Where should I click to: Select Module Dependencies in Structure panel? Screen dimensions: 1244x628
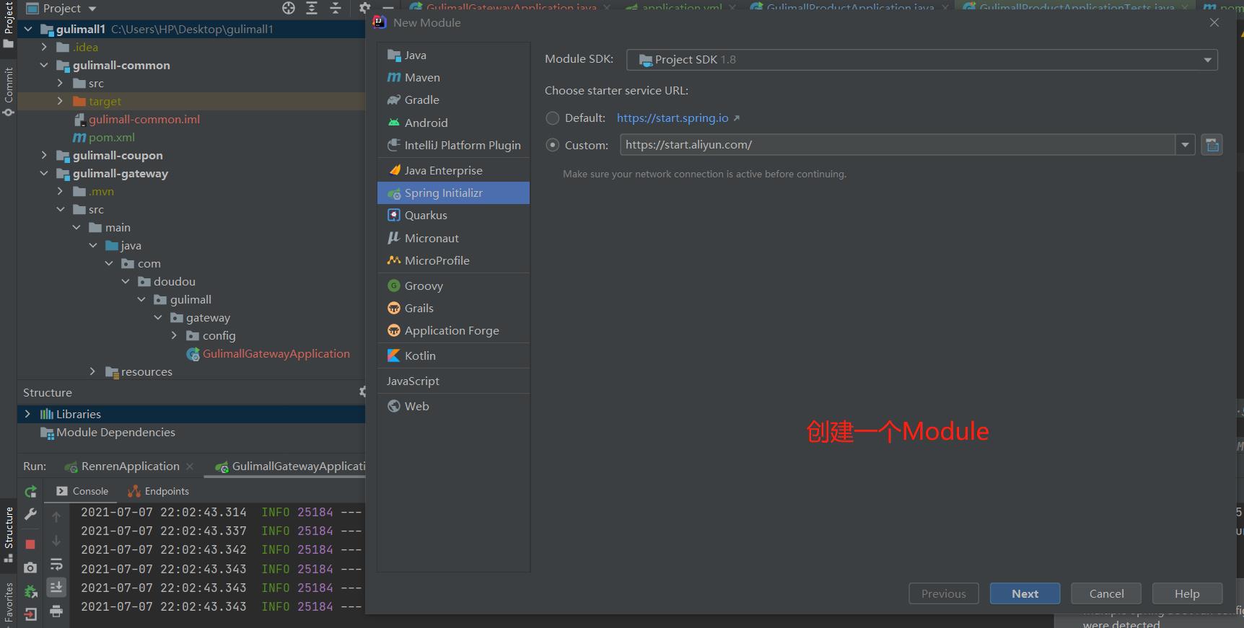coord(108,433)
